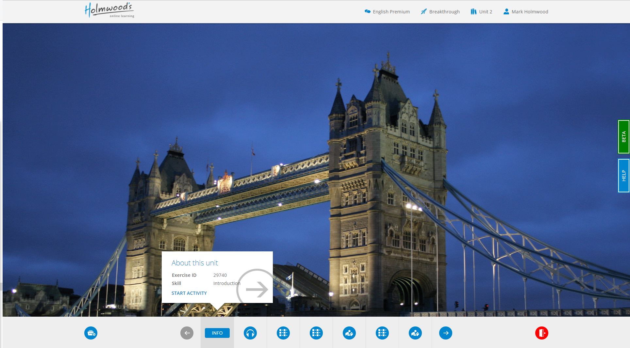Open the grid activity between the two person icons
Image resolution: width=630 pixels, height=348 pixels.
click(x=382, y=333)
